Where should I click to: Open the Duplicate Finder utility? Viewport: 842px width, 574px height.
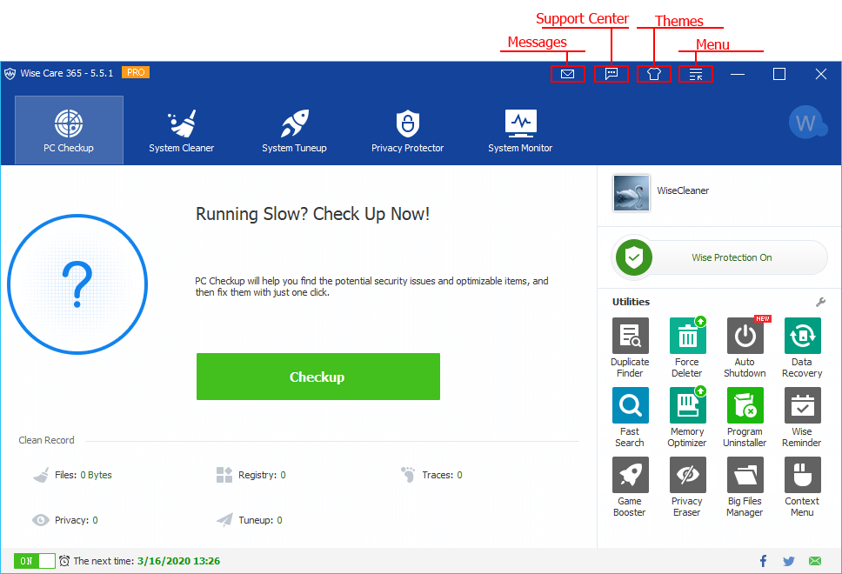click(629, 337)
